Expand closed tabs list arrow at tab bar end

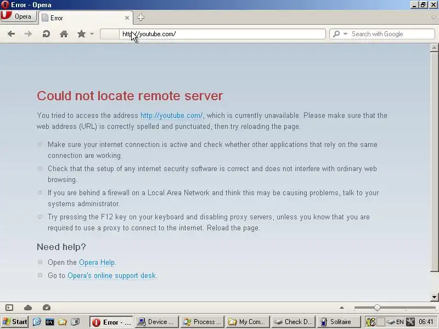click(x=434, y=18)
